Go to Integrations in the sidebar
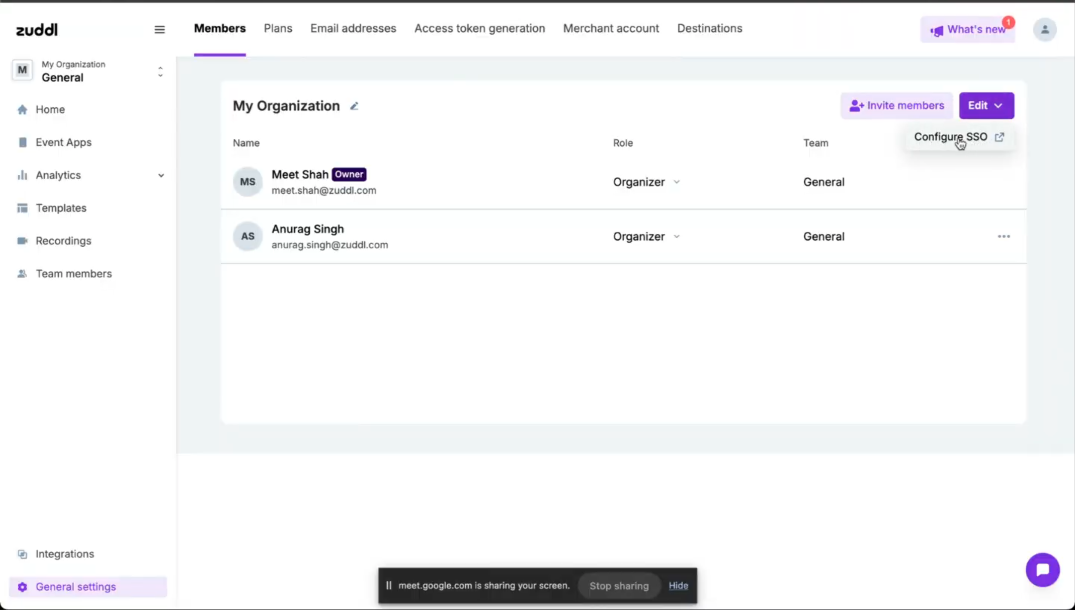1075x610 pixels. click(x=65, y=554)
